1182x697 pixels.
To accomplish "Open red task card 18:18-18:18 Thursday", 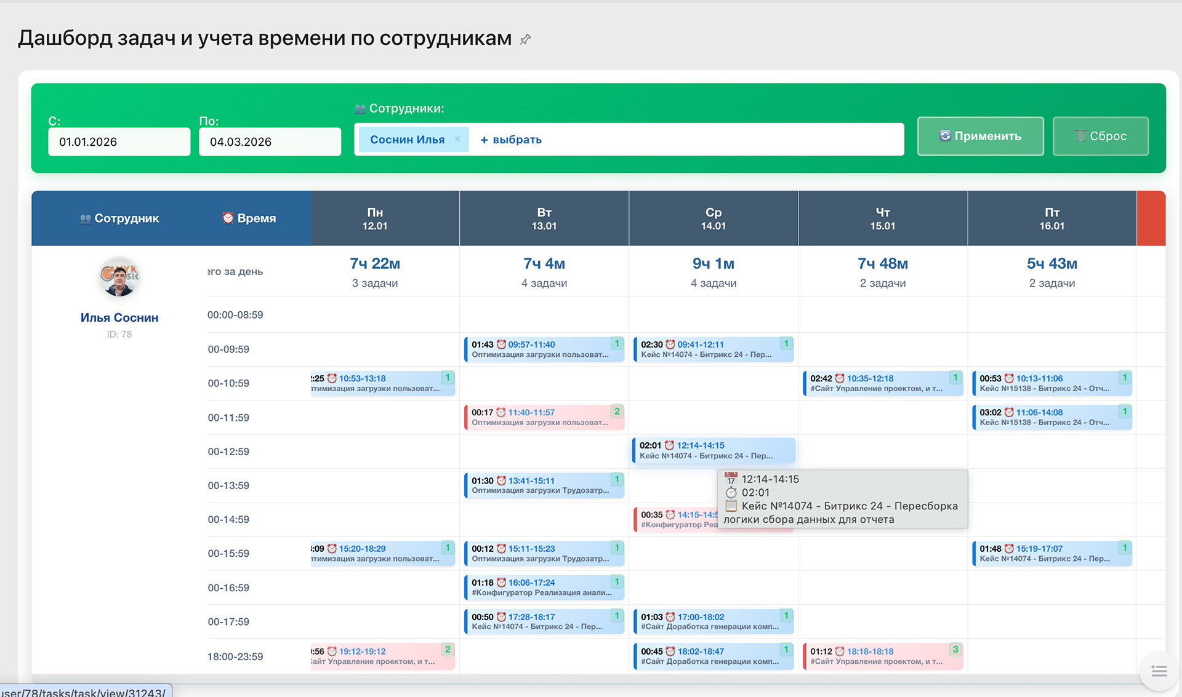I will [883, 656].
